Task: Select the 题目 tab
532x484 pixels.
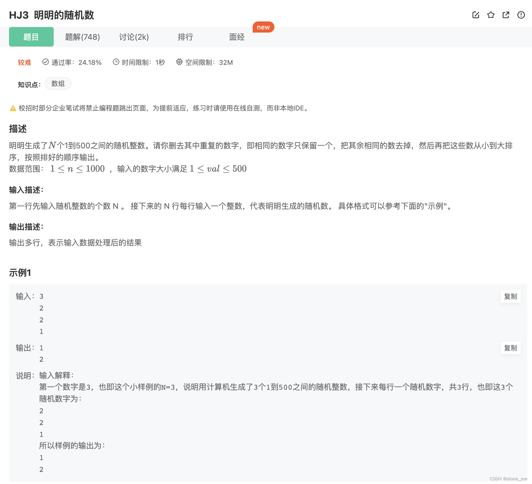Action: pyautogui.click(x=31, y=37)
